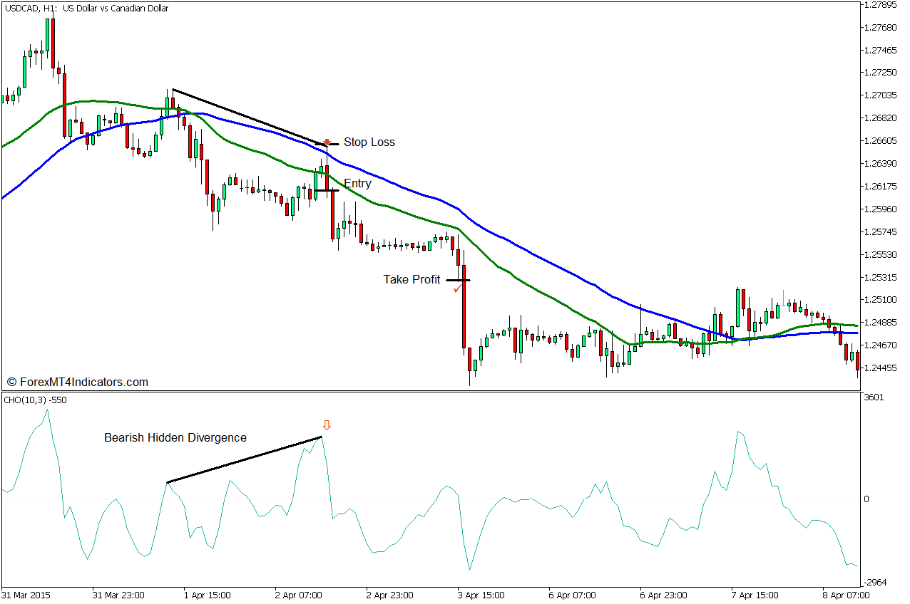Select the Stop Loss horizontal marker line
Viewport: 910px width, 604px height.
(330, 145)
